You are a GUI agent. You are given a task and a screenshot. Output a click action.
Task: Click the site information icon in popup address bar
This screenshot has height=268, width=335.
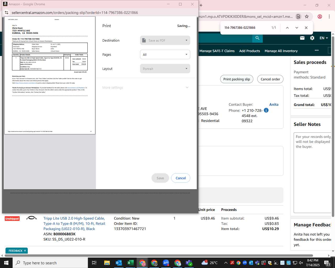tap(7, 13)
